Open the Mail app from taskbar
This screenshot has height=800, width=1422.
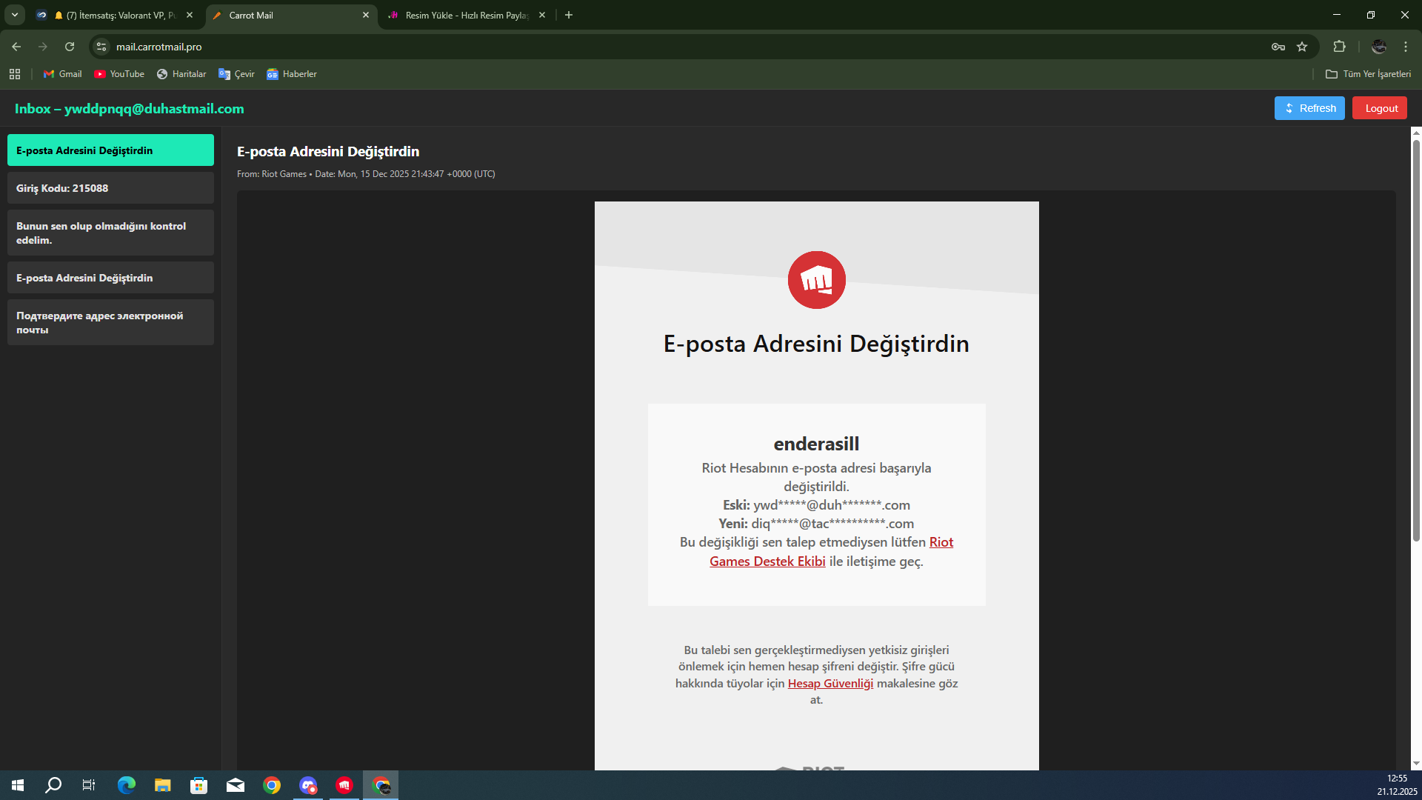(x=236, y=785)
